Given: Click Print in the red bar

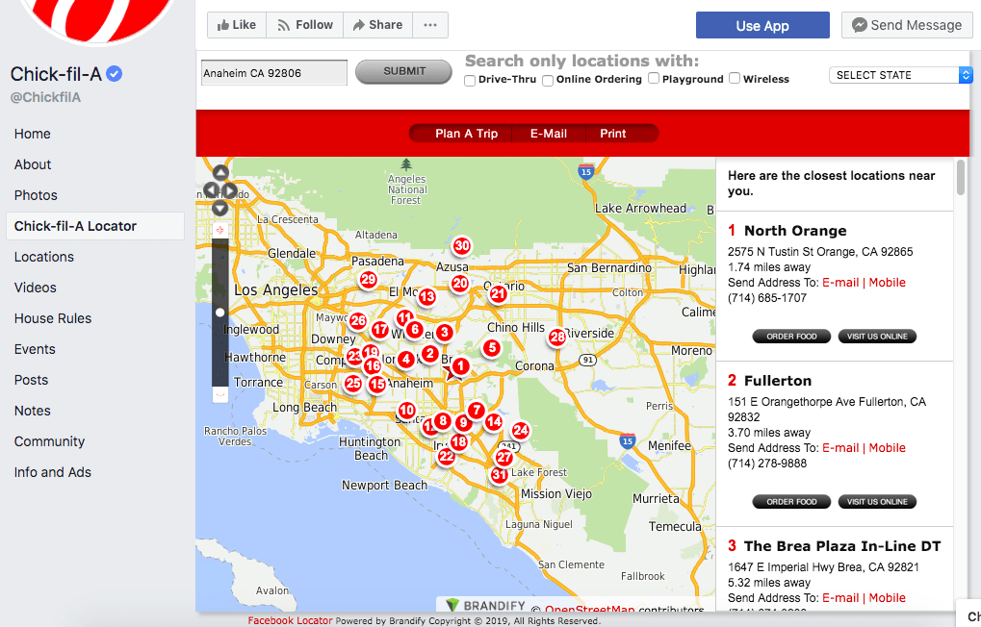Looking at the screenshot, I should (x=612, y=134).
